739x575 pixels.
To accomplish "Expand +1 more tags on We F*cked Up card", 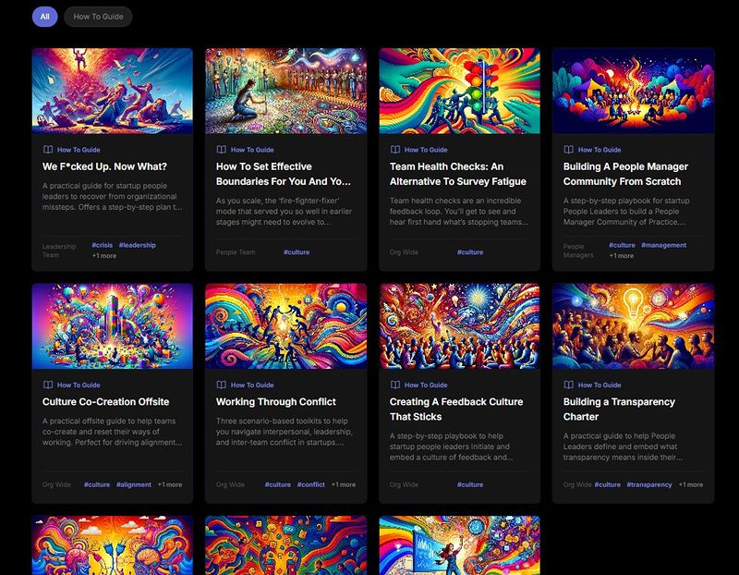I will (103, 256).
